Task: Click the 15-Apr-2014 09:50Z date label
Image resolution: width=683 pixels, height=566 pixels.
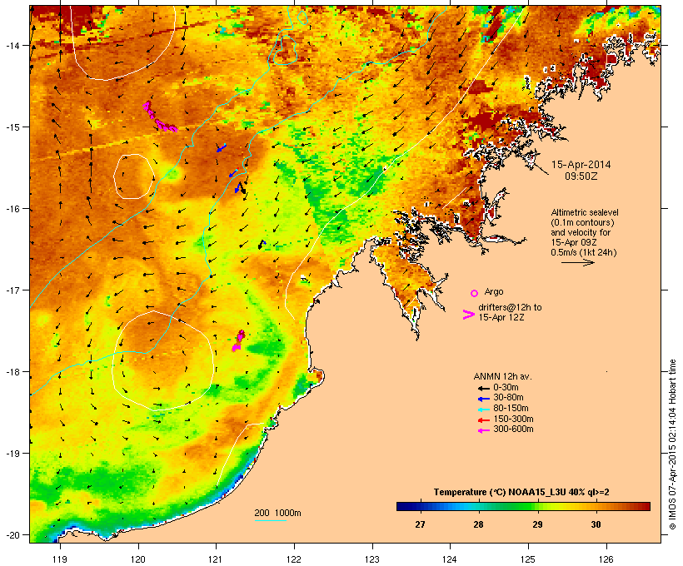Action: (x=581, y=171)
